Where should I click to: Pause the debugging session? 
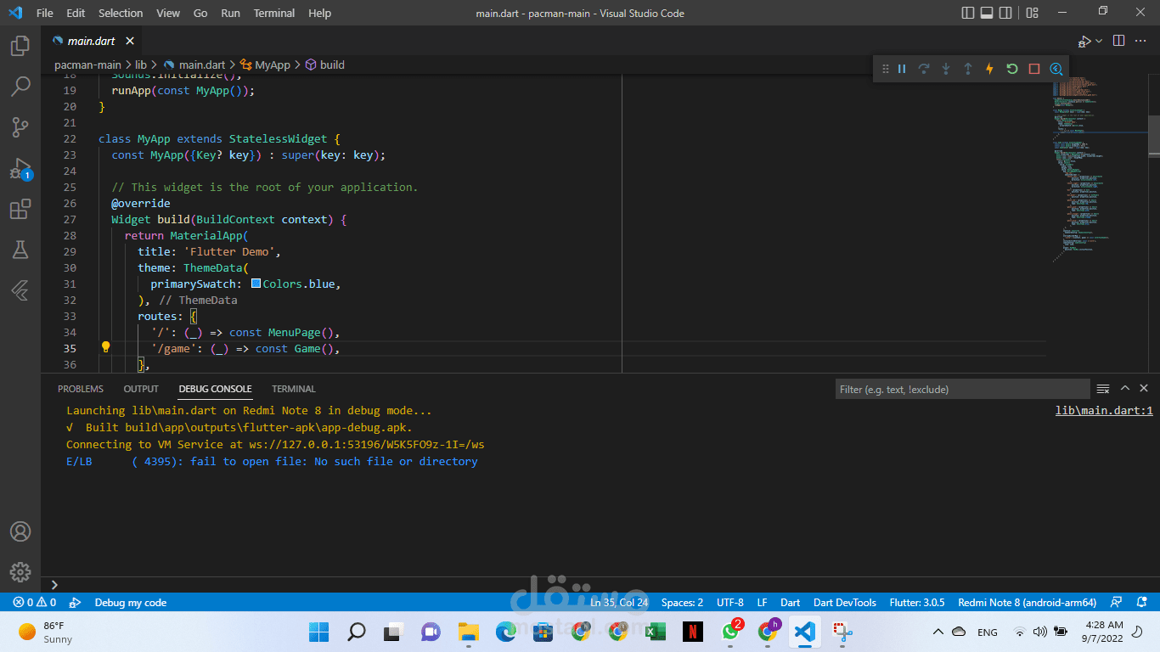coord(902,69)
